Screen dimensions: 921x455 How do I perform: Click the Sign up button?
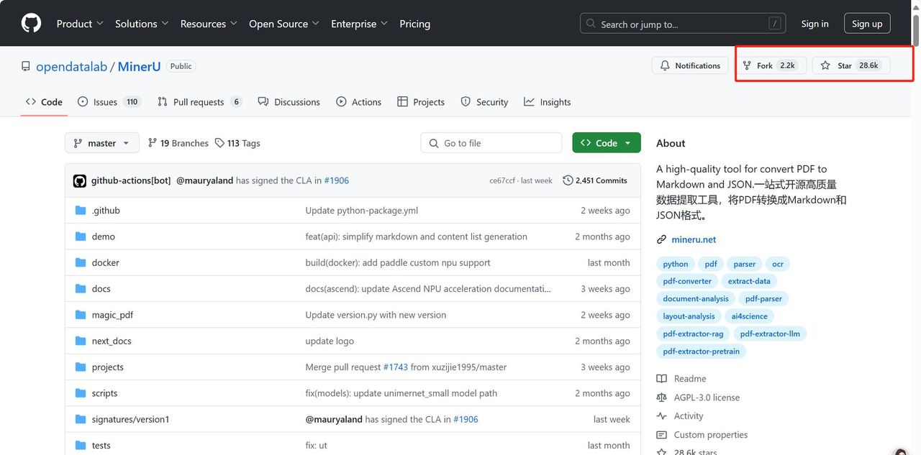tap(866, 24)
